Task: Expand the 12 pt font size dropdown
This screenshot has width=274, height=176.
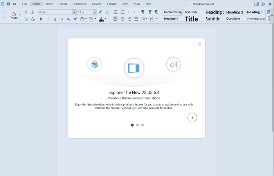Action: (x=95, y=12)
